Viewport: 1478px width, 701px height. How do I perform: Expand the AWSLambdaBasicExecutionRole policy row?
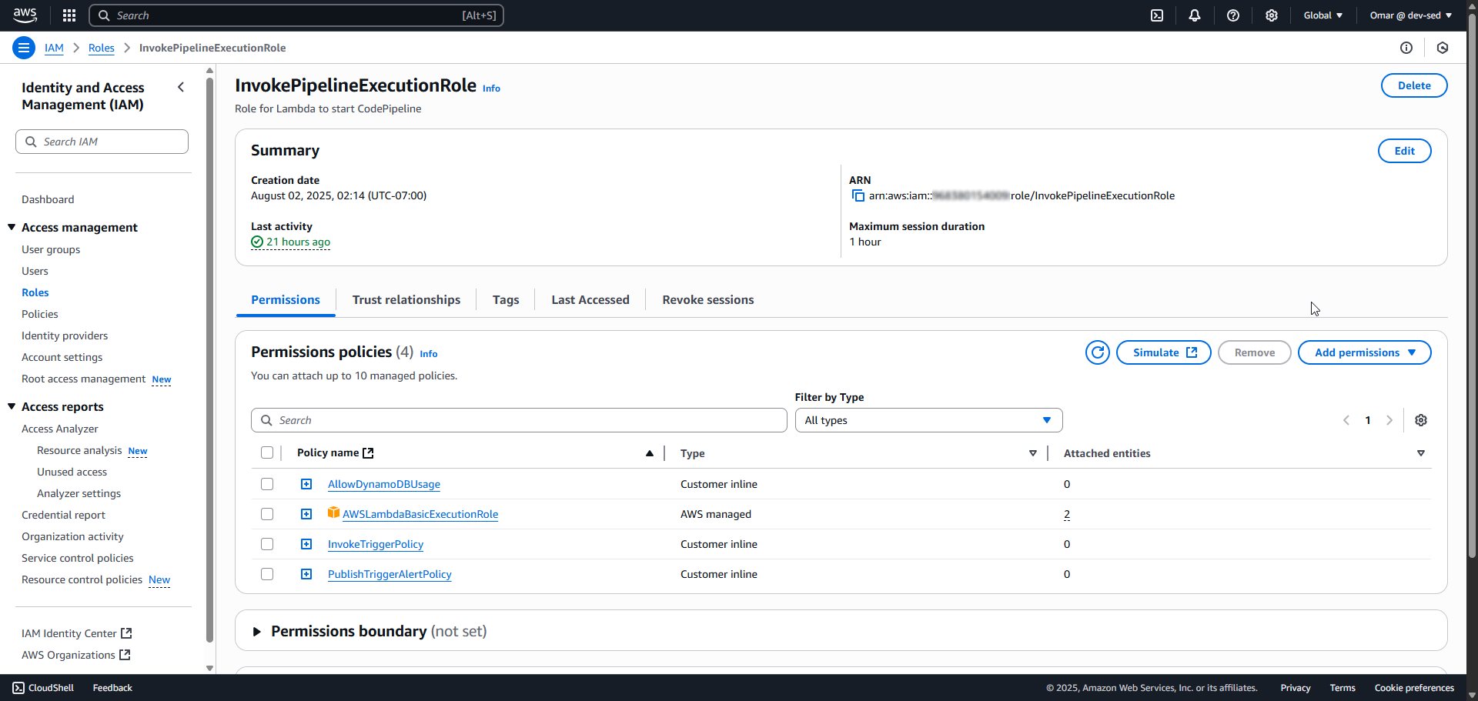click(x=306, y=514)
